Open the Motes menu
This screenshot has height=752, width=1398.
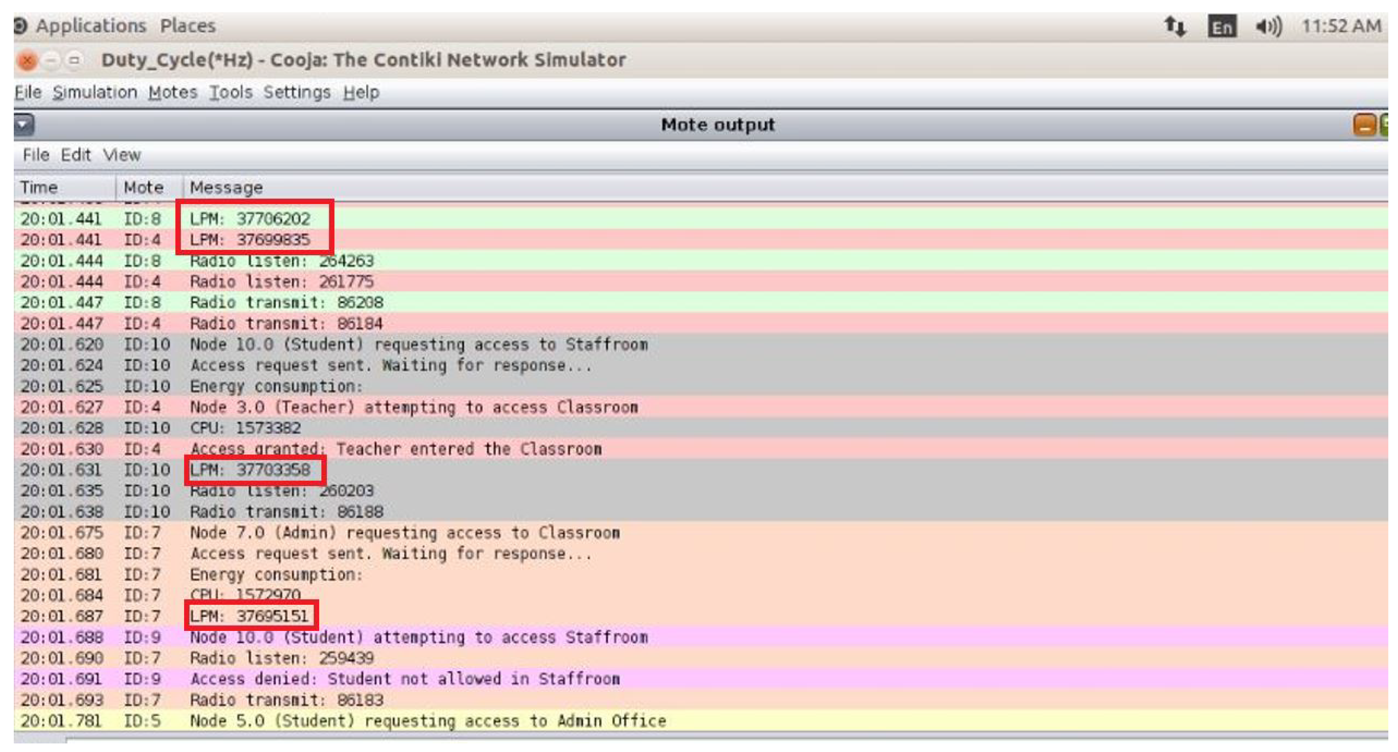pyautogui.click(x=173, y=92)
